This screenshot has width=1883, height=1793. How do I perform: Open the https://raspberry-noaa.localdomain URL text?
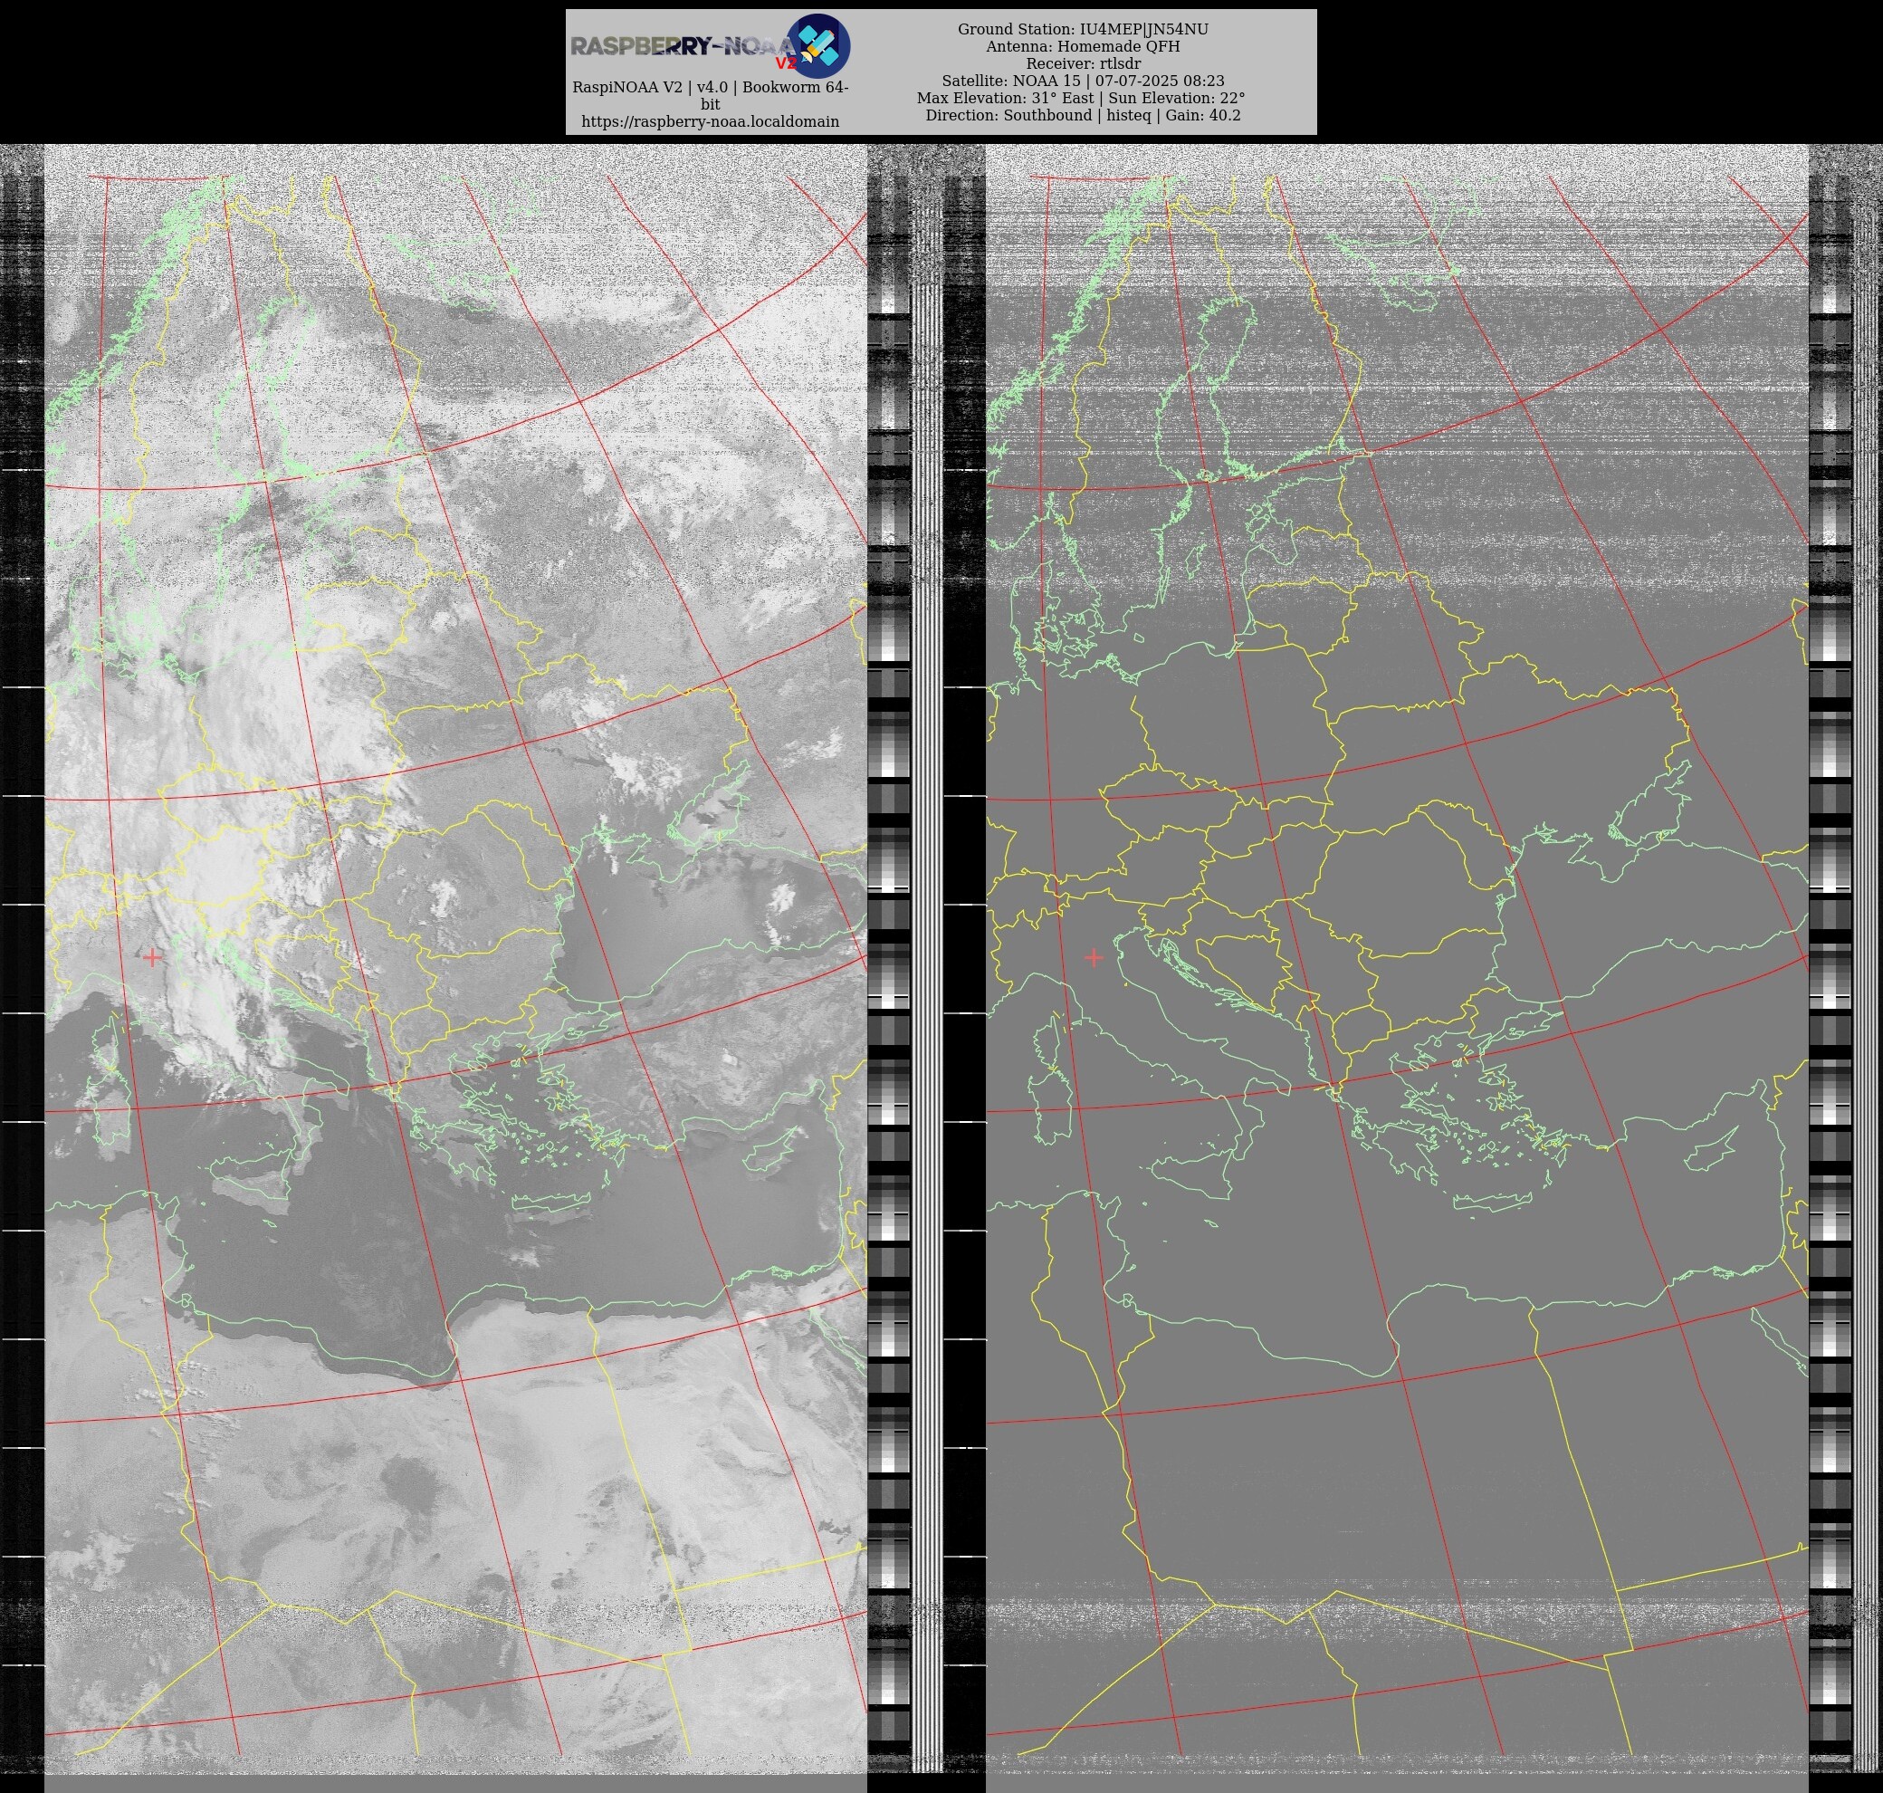coord(710,121)
